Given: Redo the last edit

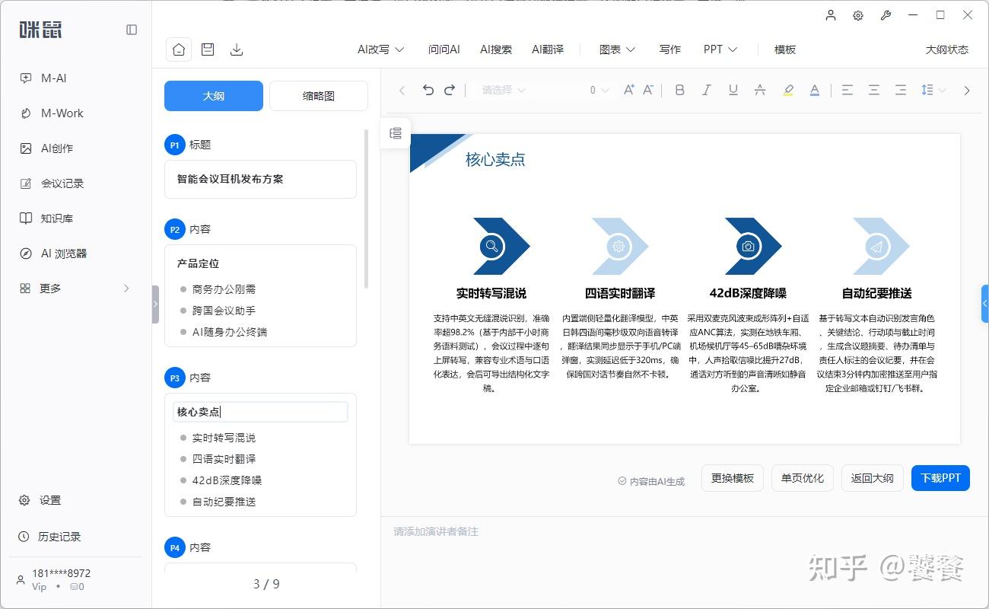Looking at the screenshot, I should tap(450, 90).
